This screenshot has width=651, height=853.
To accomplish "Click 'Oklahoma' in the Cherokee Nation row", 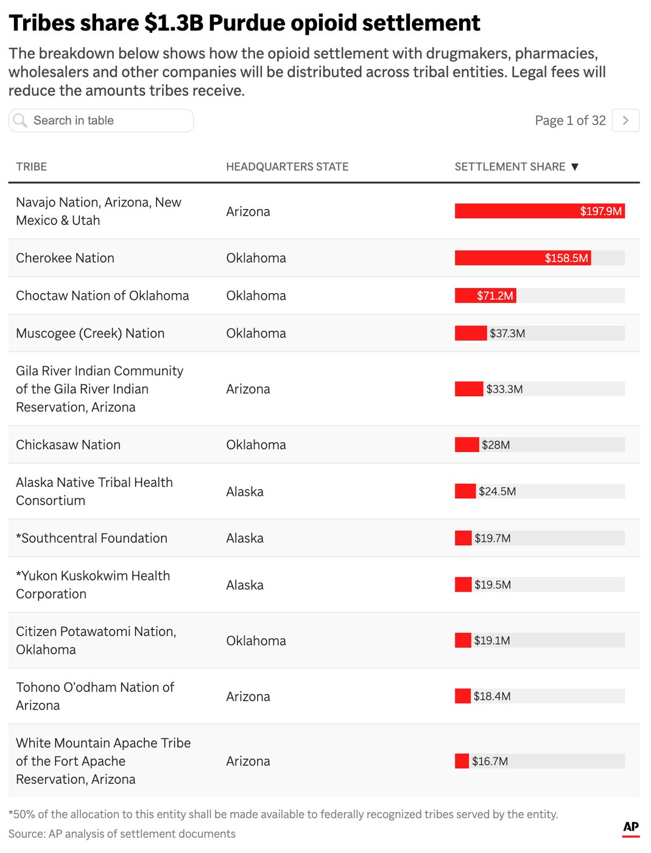I will tap(256, 258).
